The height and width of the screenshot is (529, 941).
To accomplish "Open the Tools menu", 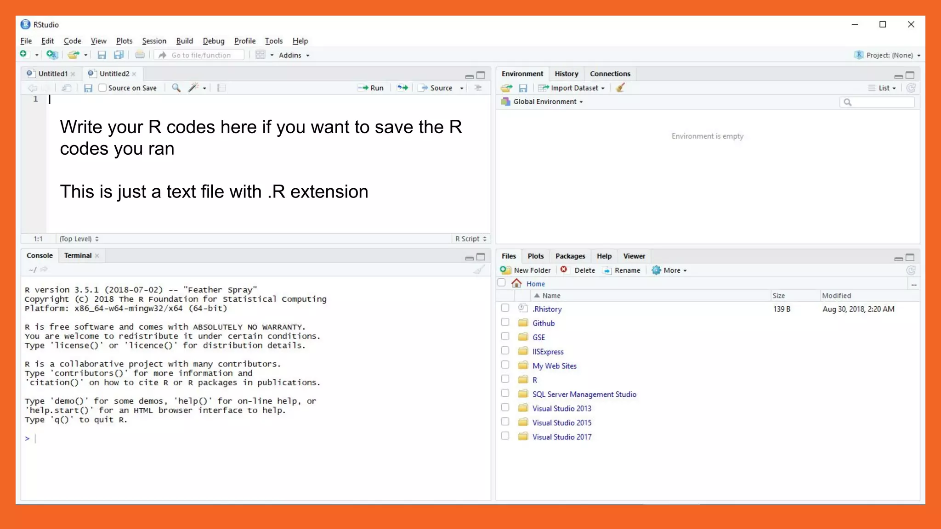I will [273, 41].
